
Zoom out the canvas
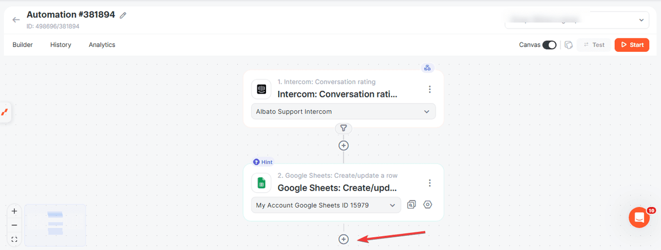point(14,225)
